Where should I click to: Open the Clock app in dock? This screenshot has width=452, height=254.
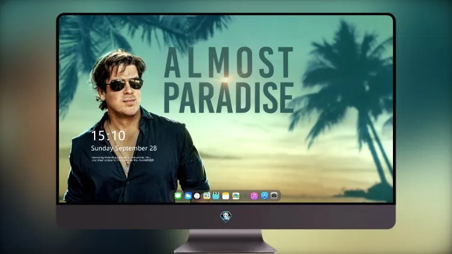(197, 196)
